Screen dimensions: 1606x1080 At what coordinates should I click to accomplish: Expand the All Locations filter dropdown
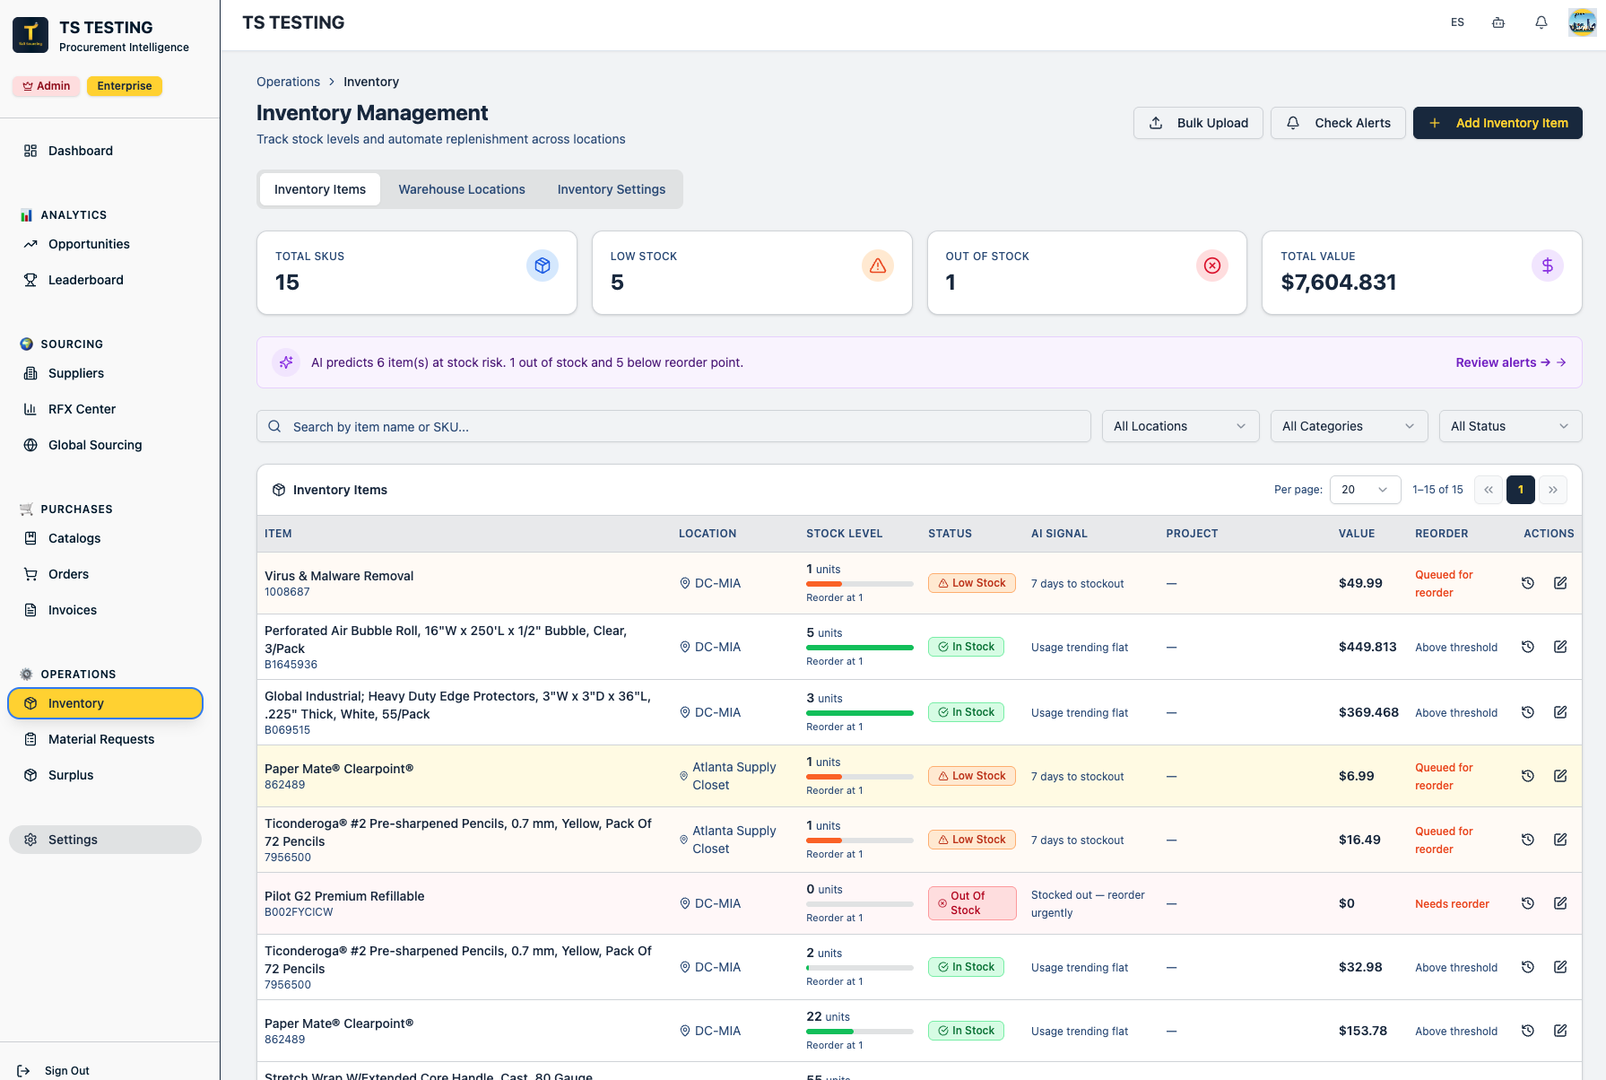coord(1180,426)
